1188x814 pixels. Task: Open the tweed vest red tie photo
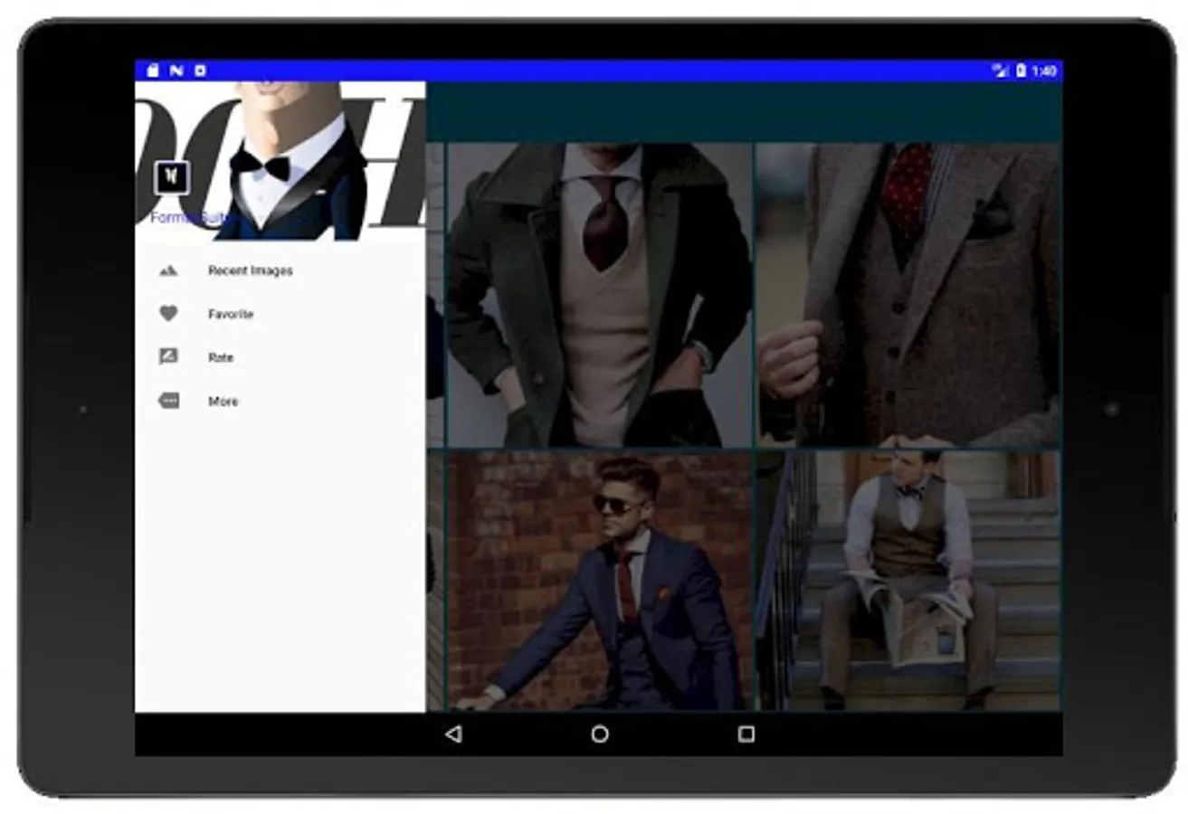pyautogui.click(x=908, y=295)
